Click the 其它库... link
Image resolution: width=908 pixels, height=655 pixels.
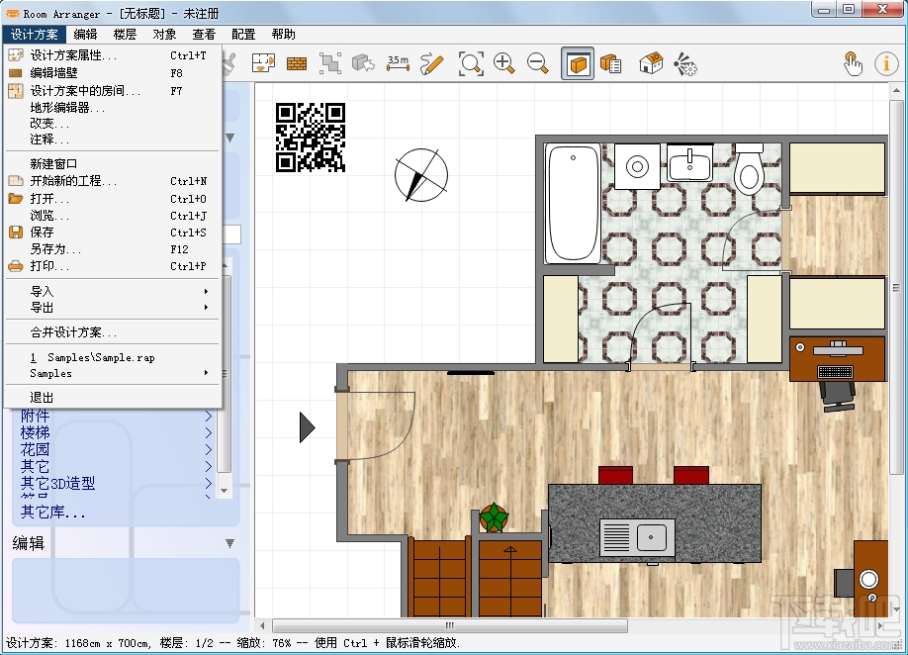click(53, 513)
